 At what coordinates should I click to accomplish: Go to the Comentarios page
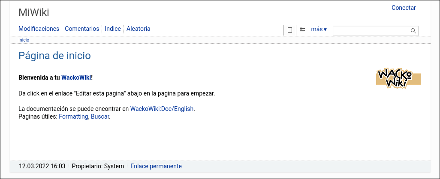click(82, 29)
